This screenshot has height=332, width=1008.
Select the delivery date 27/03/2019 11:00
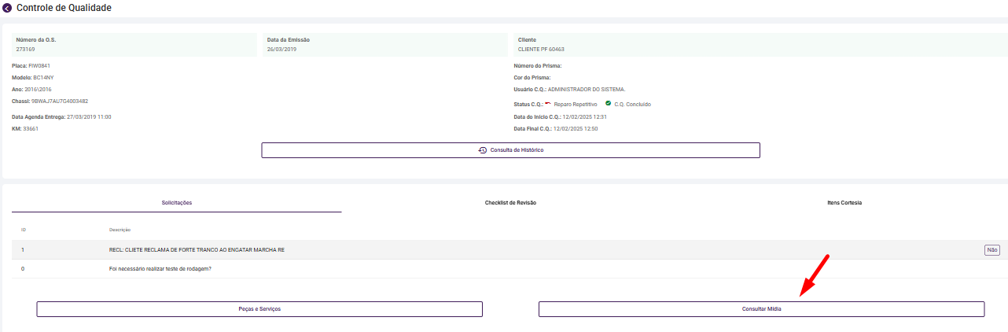click(x=89, y=116)
